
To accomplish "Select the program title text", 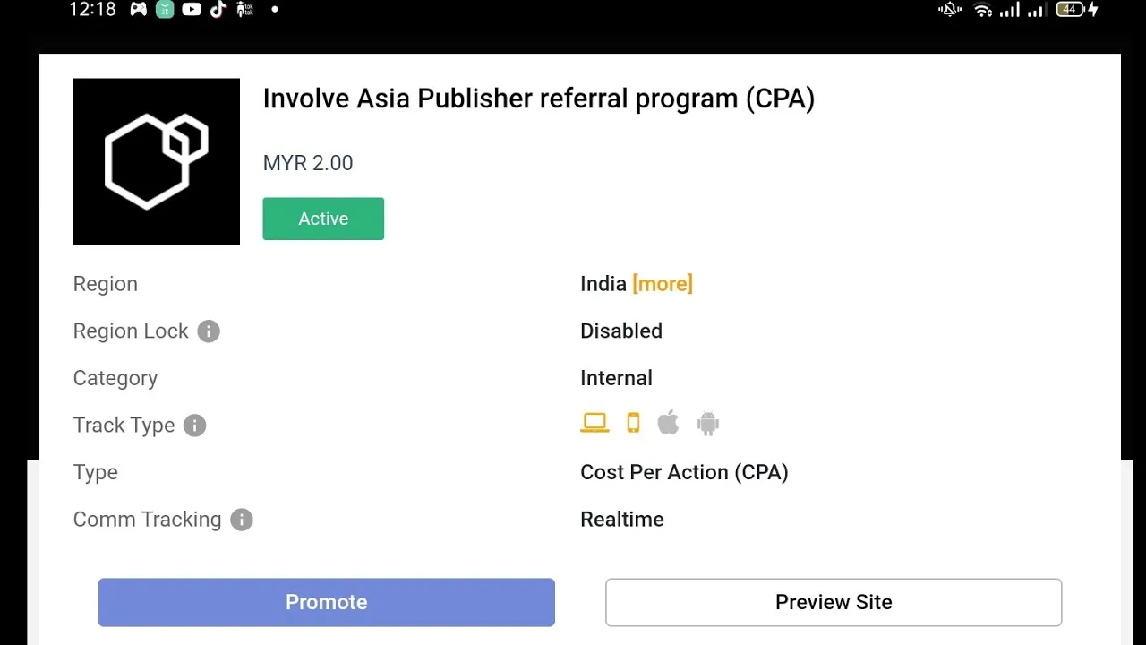I will [539, 99].
